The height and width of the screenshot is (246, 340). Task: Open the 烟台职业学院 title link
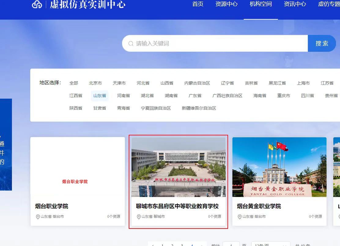tap(52, 206)
